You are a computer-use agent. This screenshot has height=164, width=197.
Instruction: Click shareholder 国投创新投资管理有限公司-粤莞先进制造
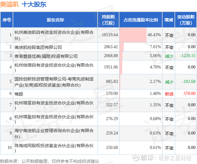point(54,82)
